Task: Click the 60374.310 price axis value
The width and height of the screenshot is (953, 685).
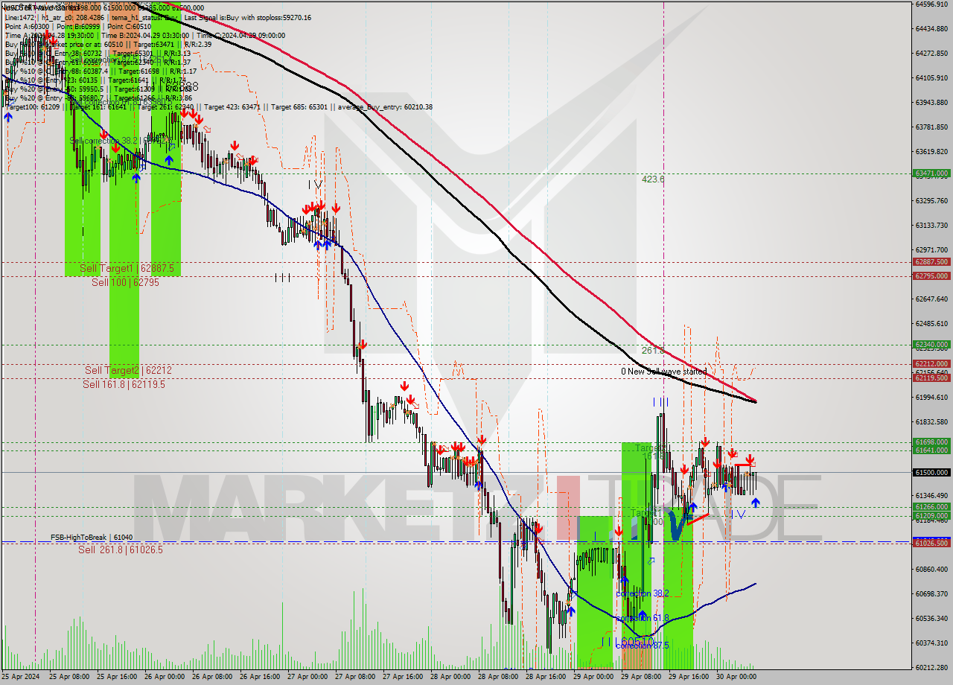Action: pyautogui.click(x=931, y=643)
